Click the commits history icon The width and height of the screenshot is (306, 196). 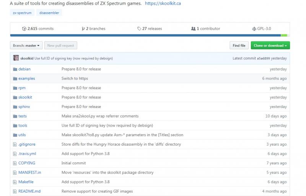pyautogui.click(x=24, y=29)
